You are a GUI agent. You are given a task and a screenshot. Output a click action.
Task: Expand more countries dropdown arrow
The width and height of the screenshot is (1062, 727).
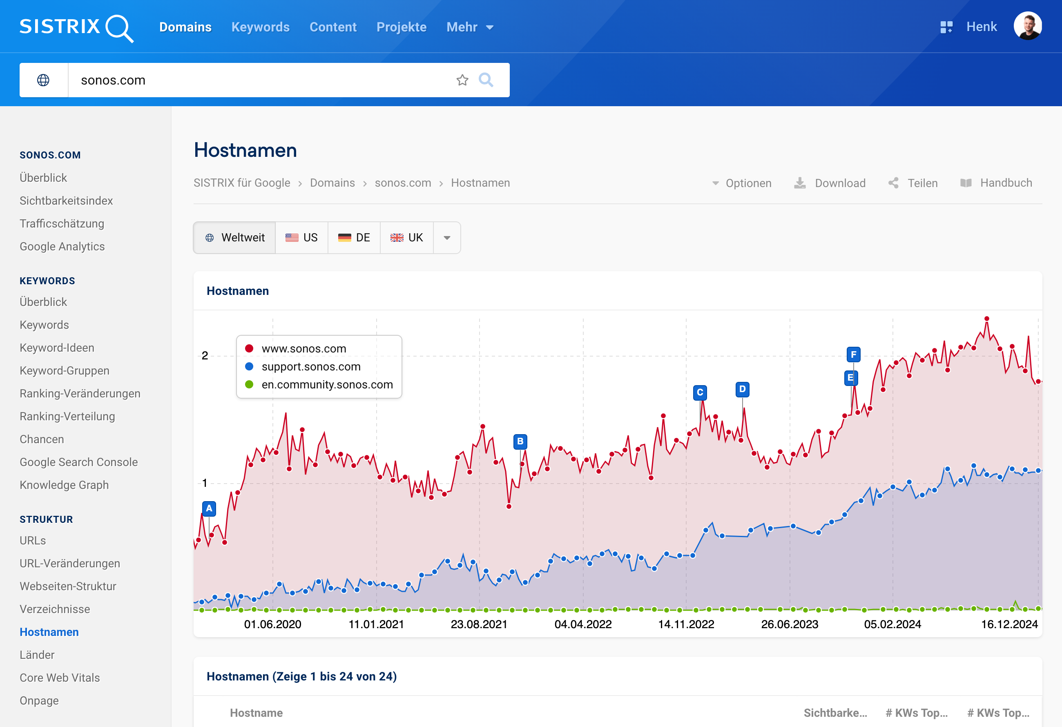point(447,238)
